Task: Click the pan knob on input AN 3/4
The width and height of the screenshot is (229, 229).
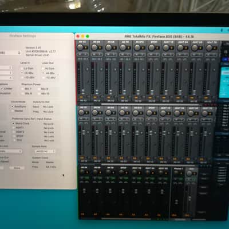Action: coord(94,48)
